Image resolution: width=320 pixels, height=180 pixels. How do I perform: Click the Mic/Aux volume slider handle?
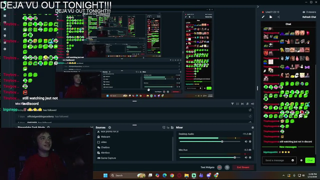point(234,157)
